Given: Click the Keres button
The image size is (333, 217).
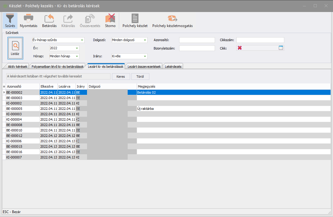Looking at the screenshot, I should click(121, 77).
